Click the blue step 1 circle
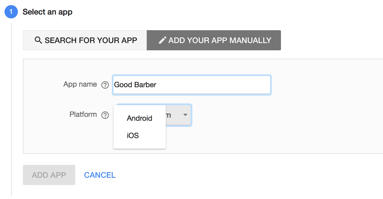 (11, 12)
